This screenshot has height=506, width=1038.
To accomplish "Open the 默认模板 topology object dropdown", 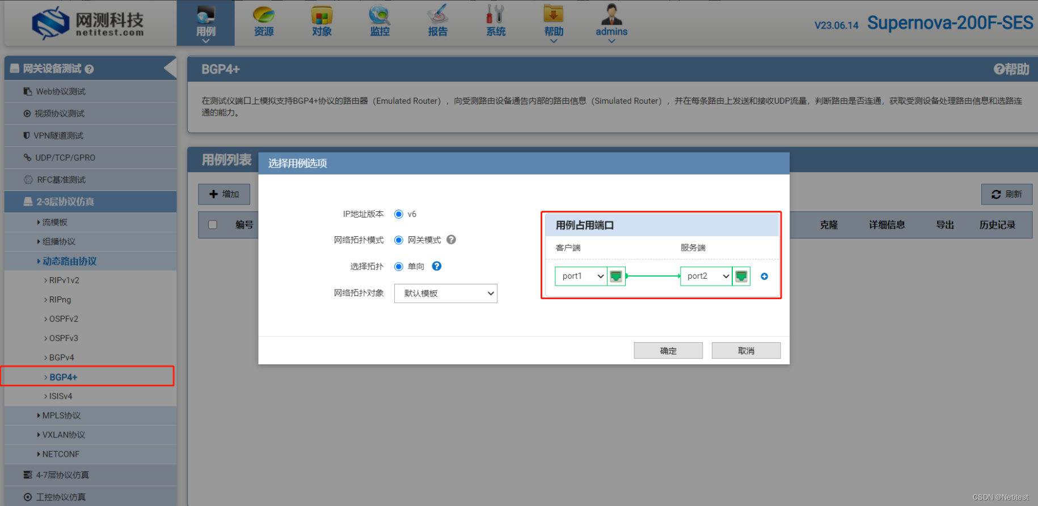I will pos(446,294).
